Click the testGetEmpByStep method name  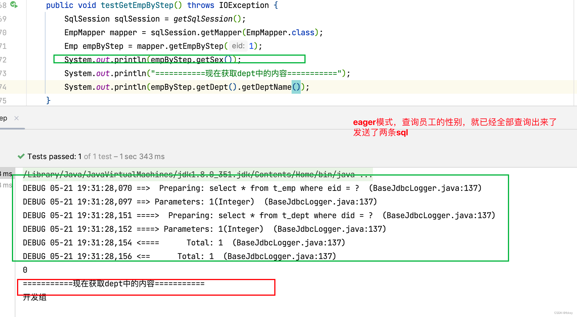(x=137, y=5)
